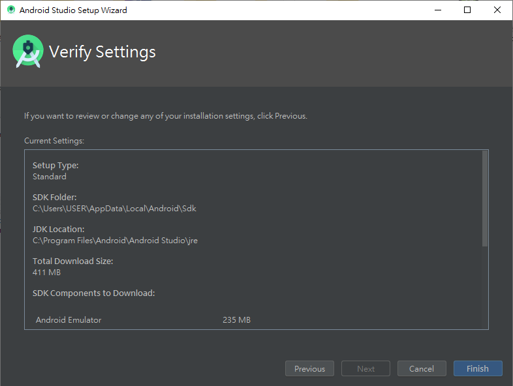
Task: Click the instruction text about clicking Previous
Action: click(166, 116)
